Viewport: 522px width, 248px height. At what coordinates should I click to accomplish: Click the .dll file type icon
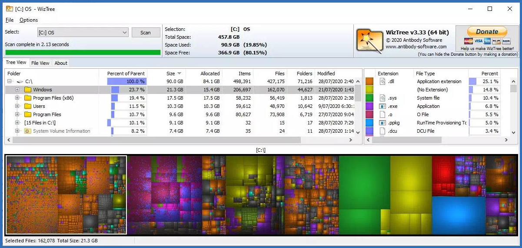tap(382, 81)
